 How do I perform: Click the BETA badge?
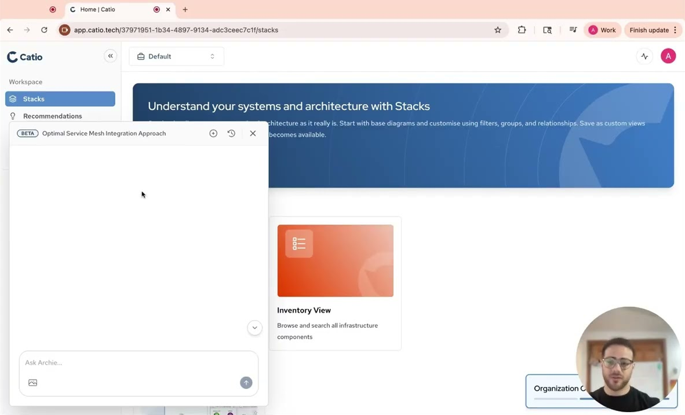click(27, 134)
